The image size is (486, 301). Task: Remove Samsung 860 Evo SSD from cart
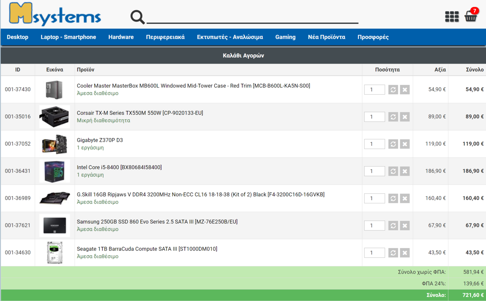[405, 226]
